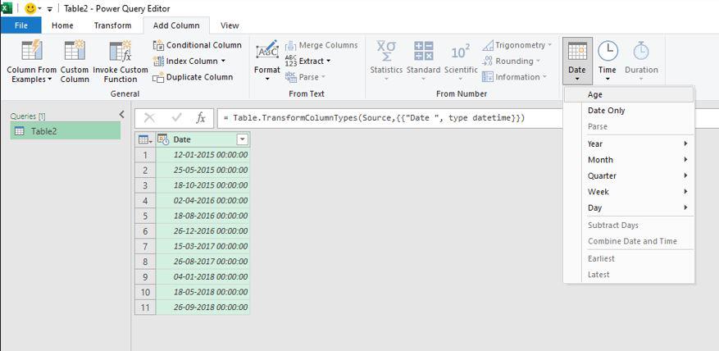Image resolution: width=719 pixels, height=351 pixels.
Task: Select the Add Column tab
Action: 176,25
